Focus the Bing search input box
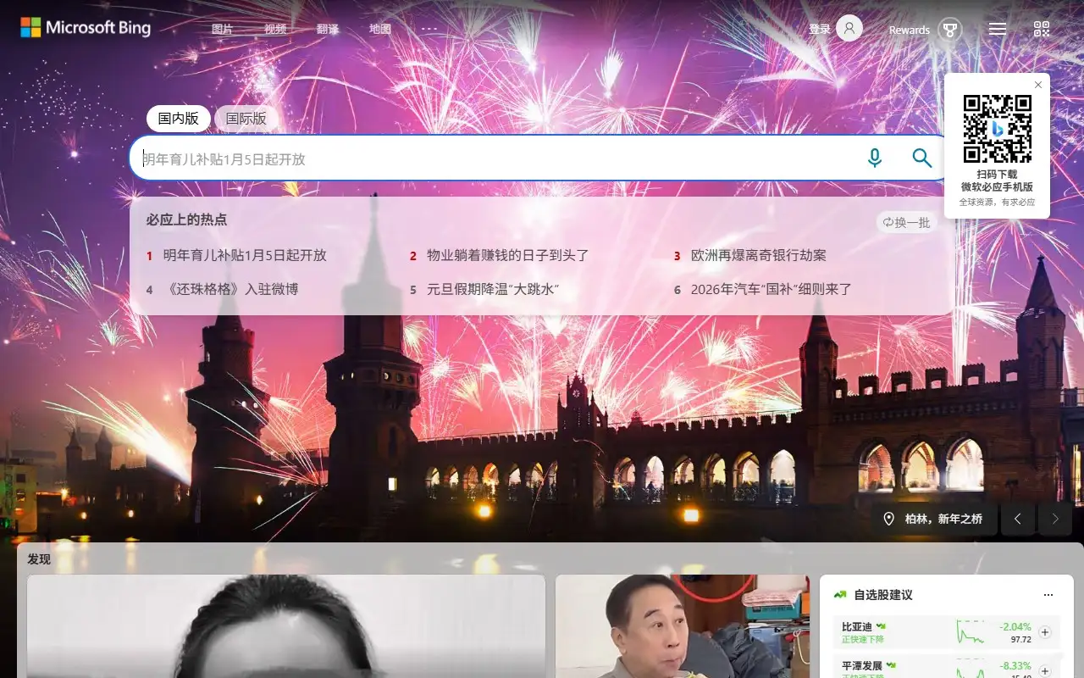This screenshot has height=678, width=1084. tap(491, 158)
